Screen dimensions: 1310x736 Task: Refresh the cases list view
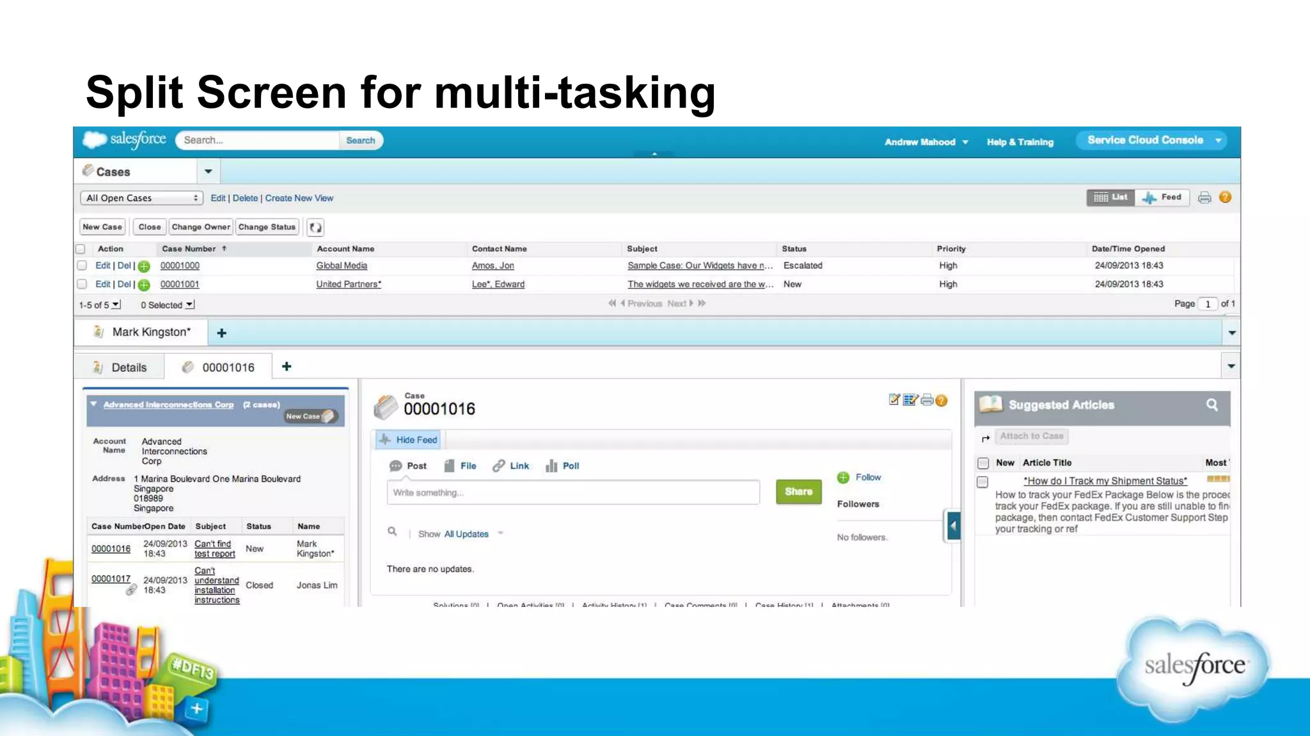(x=315, y=227)
